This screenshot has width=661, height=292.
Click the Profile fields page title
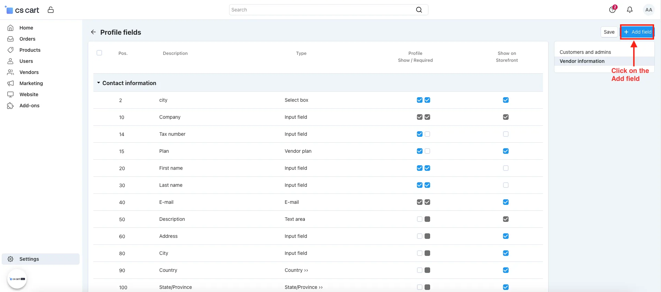pyautogui.click(x=120, y=32)
